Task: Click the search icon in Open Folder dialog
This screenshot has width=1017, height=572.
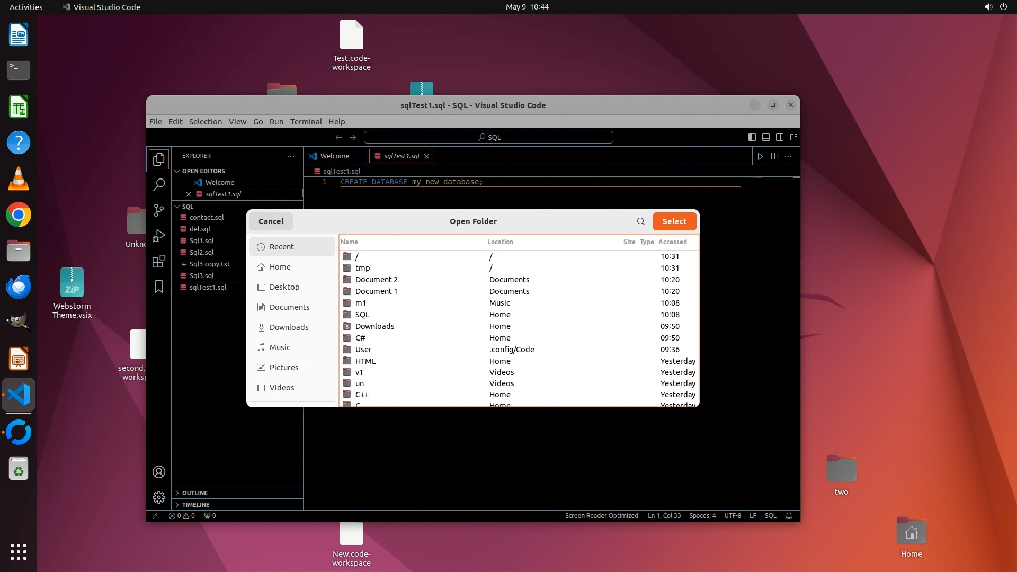Action: click(x=640, y=221)
